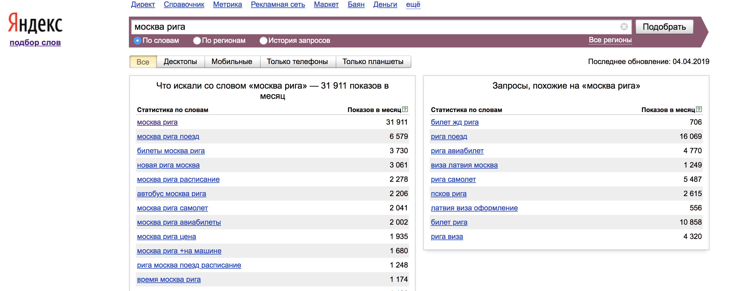Open the query 'рига москва поезд расписание'
The height and width of the screenshot is (291, 731).
coord(189,265)
